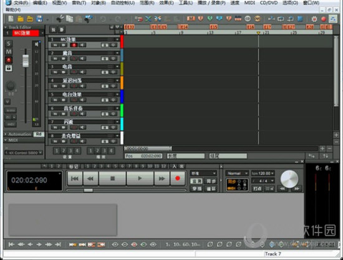
Task: Click the lock icon in Track Editor
Action: click(9, 68)
